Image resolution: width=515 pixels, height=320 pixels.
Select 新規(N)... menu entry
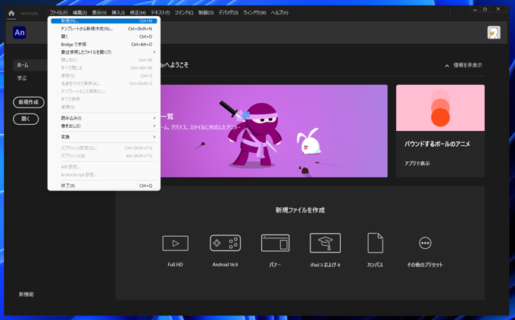[x=104, y=20]
